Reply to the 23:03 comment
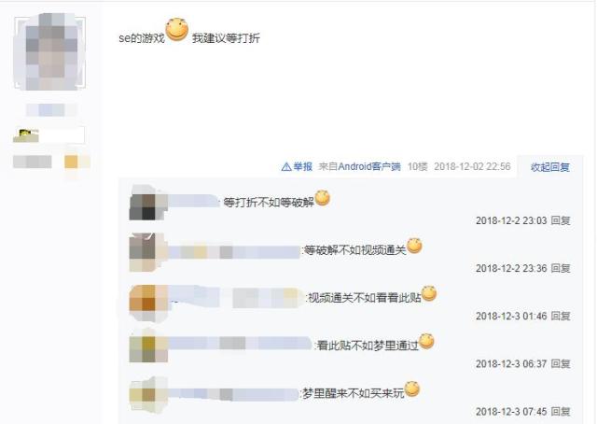The width and height of the screenshot is (597, 424). pos(561,220)
